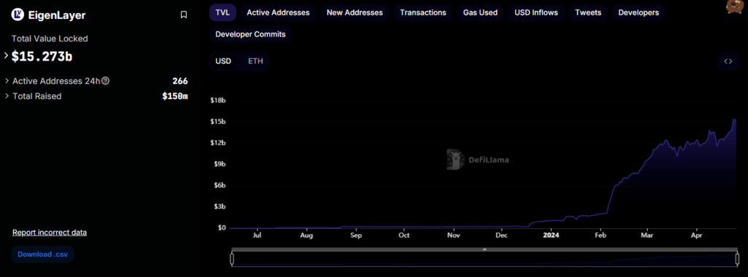Click the Aug x-axis label

pyautogui.click(x=307, y=235)
